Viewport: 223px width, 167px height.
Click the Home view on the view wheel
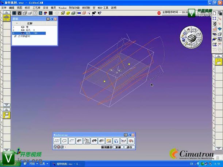coord(189,30)
